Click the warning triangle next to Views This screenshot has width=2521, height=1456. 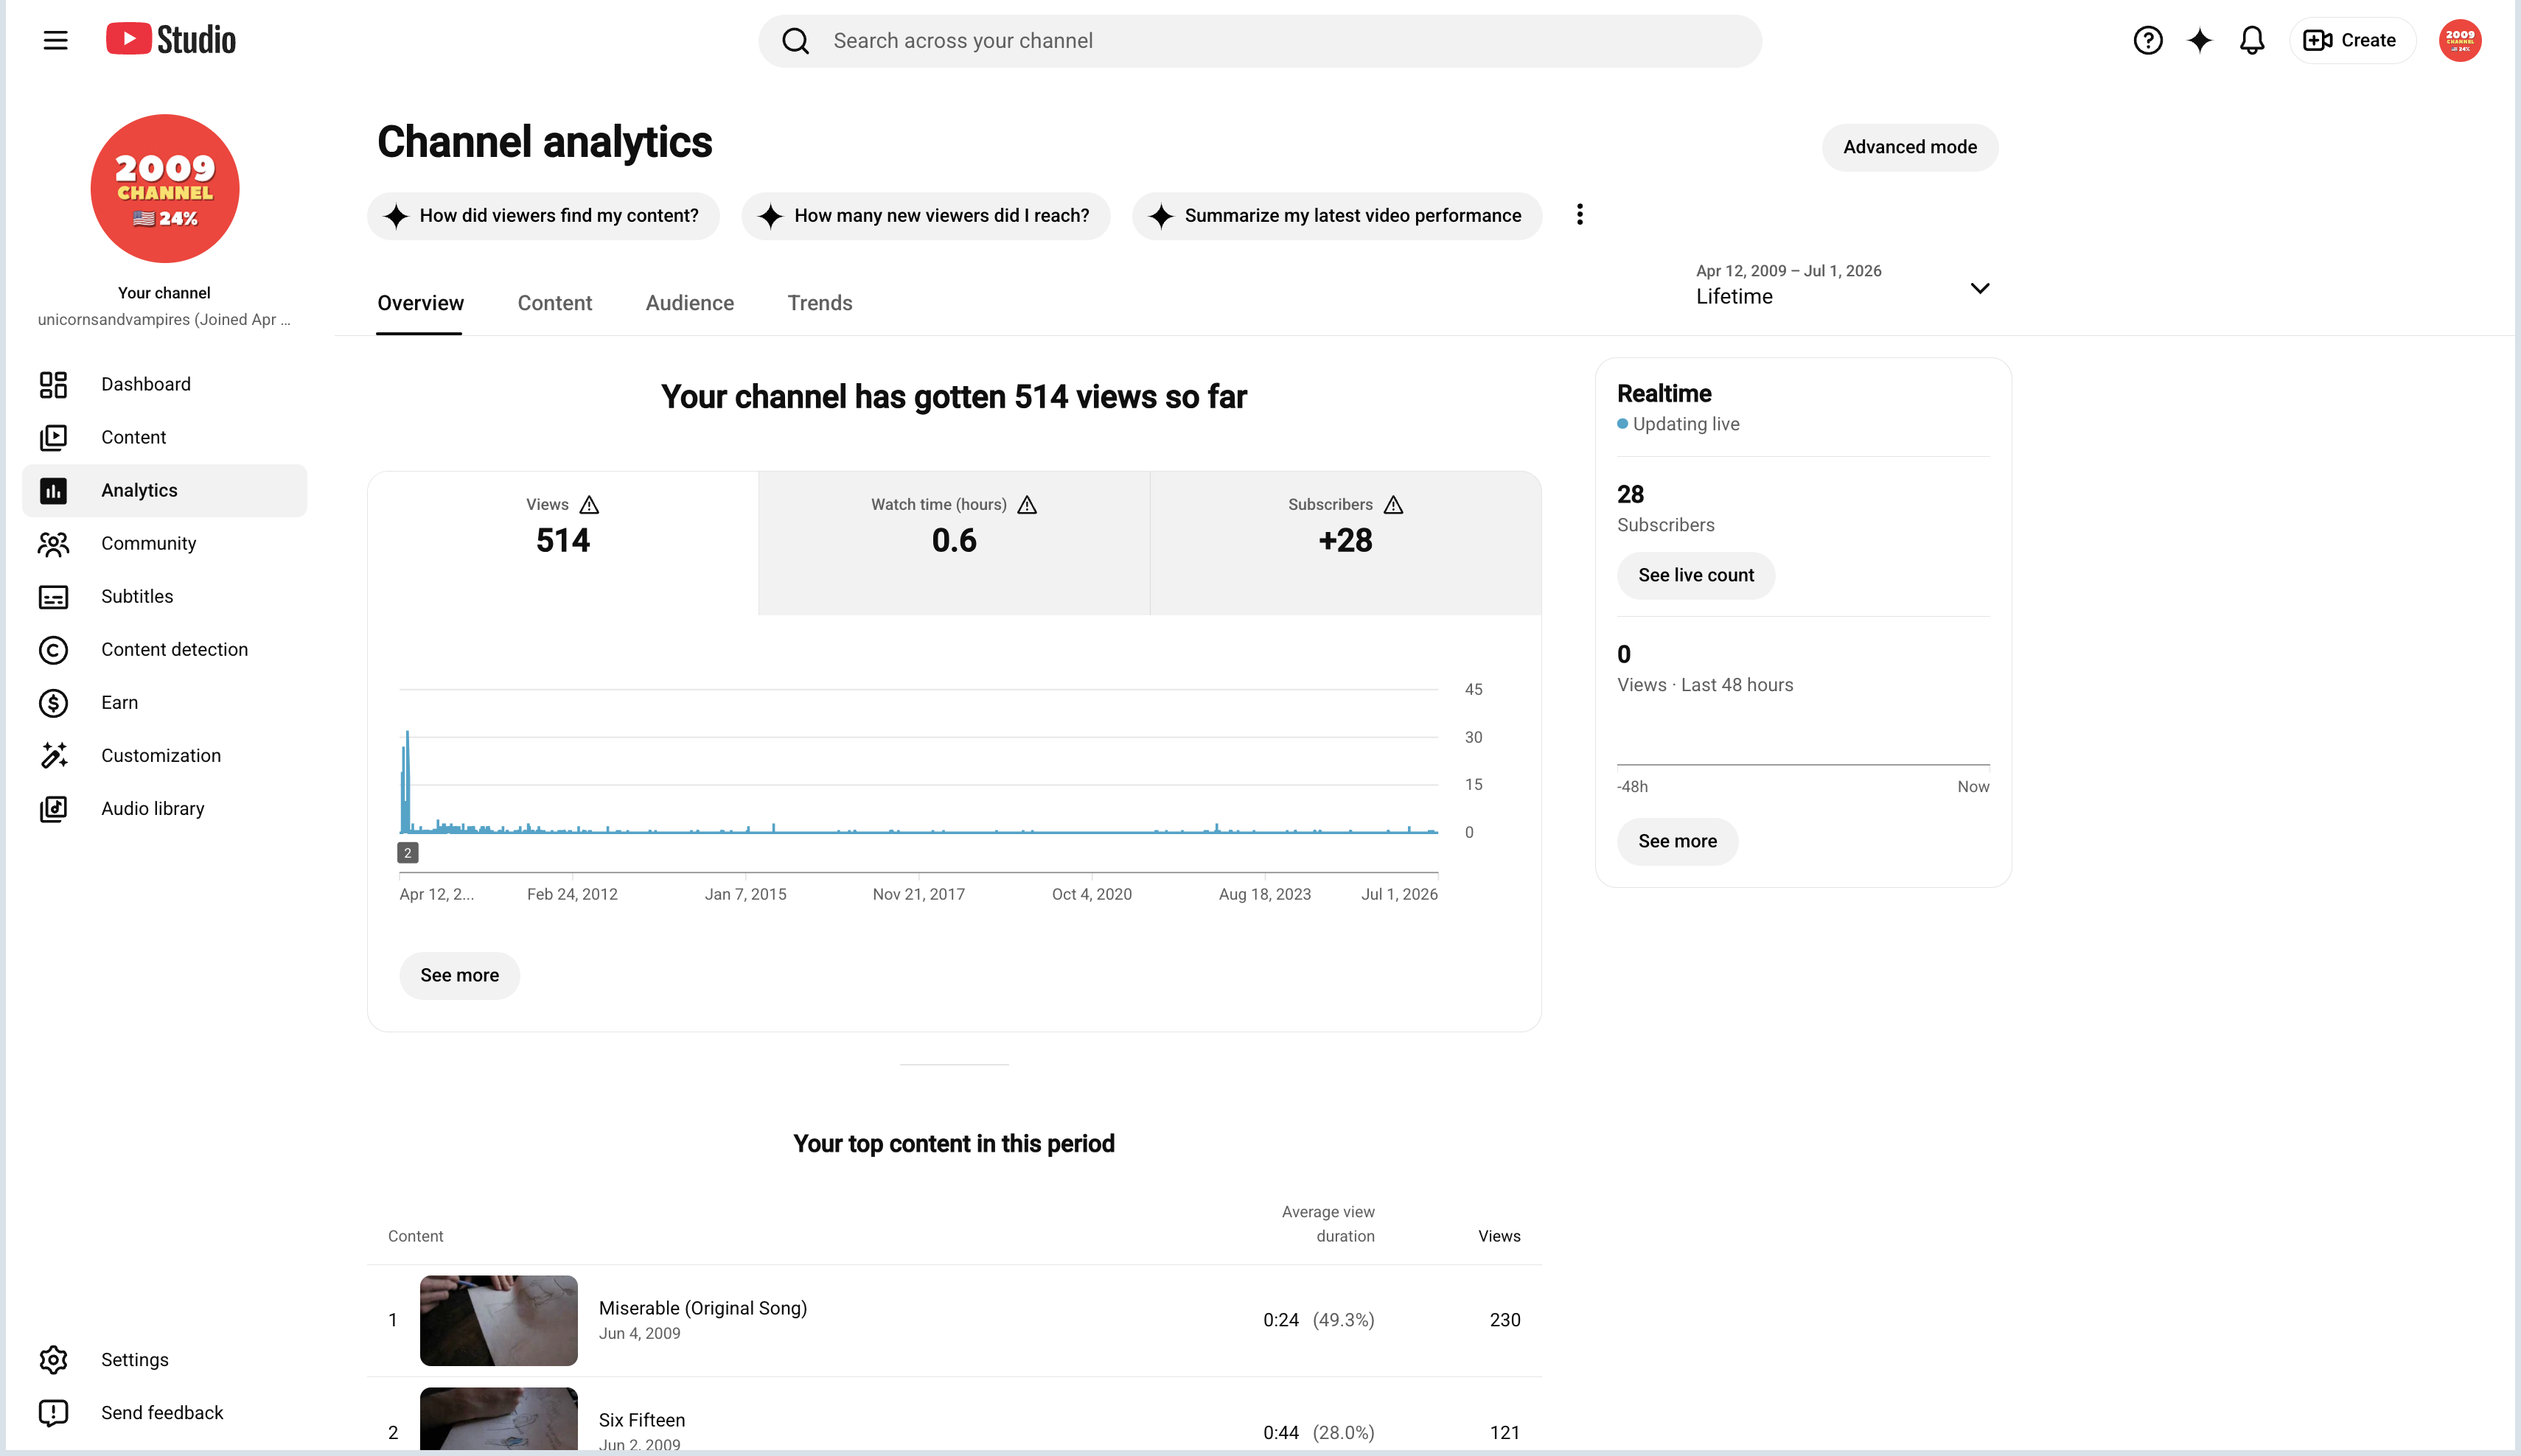pyautogui.click(x=589, y=505)
